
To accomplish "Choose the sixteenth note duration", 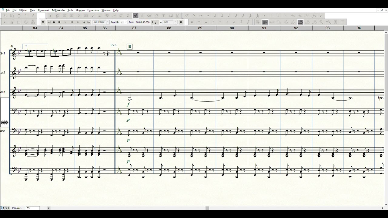I will point(236,16).
